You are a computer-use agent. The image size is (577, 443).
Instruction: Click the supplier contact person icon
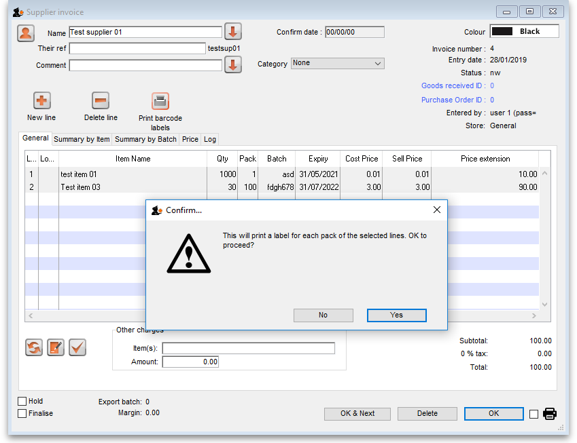coord(26,33)
